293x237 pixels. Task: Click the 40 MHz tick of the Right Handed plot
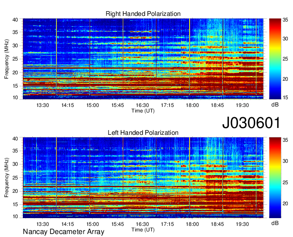pos(15,20)
